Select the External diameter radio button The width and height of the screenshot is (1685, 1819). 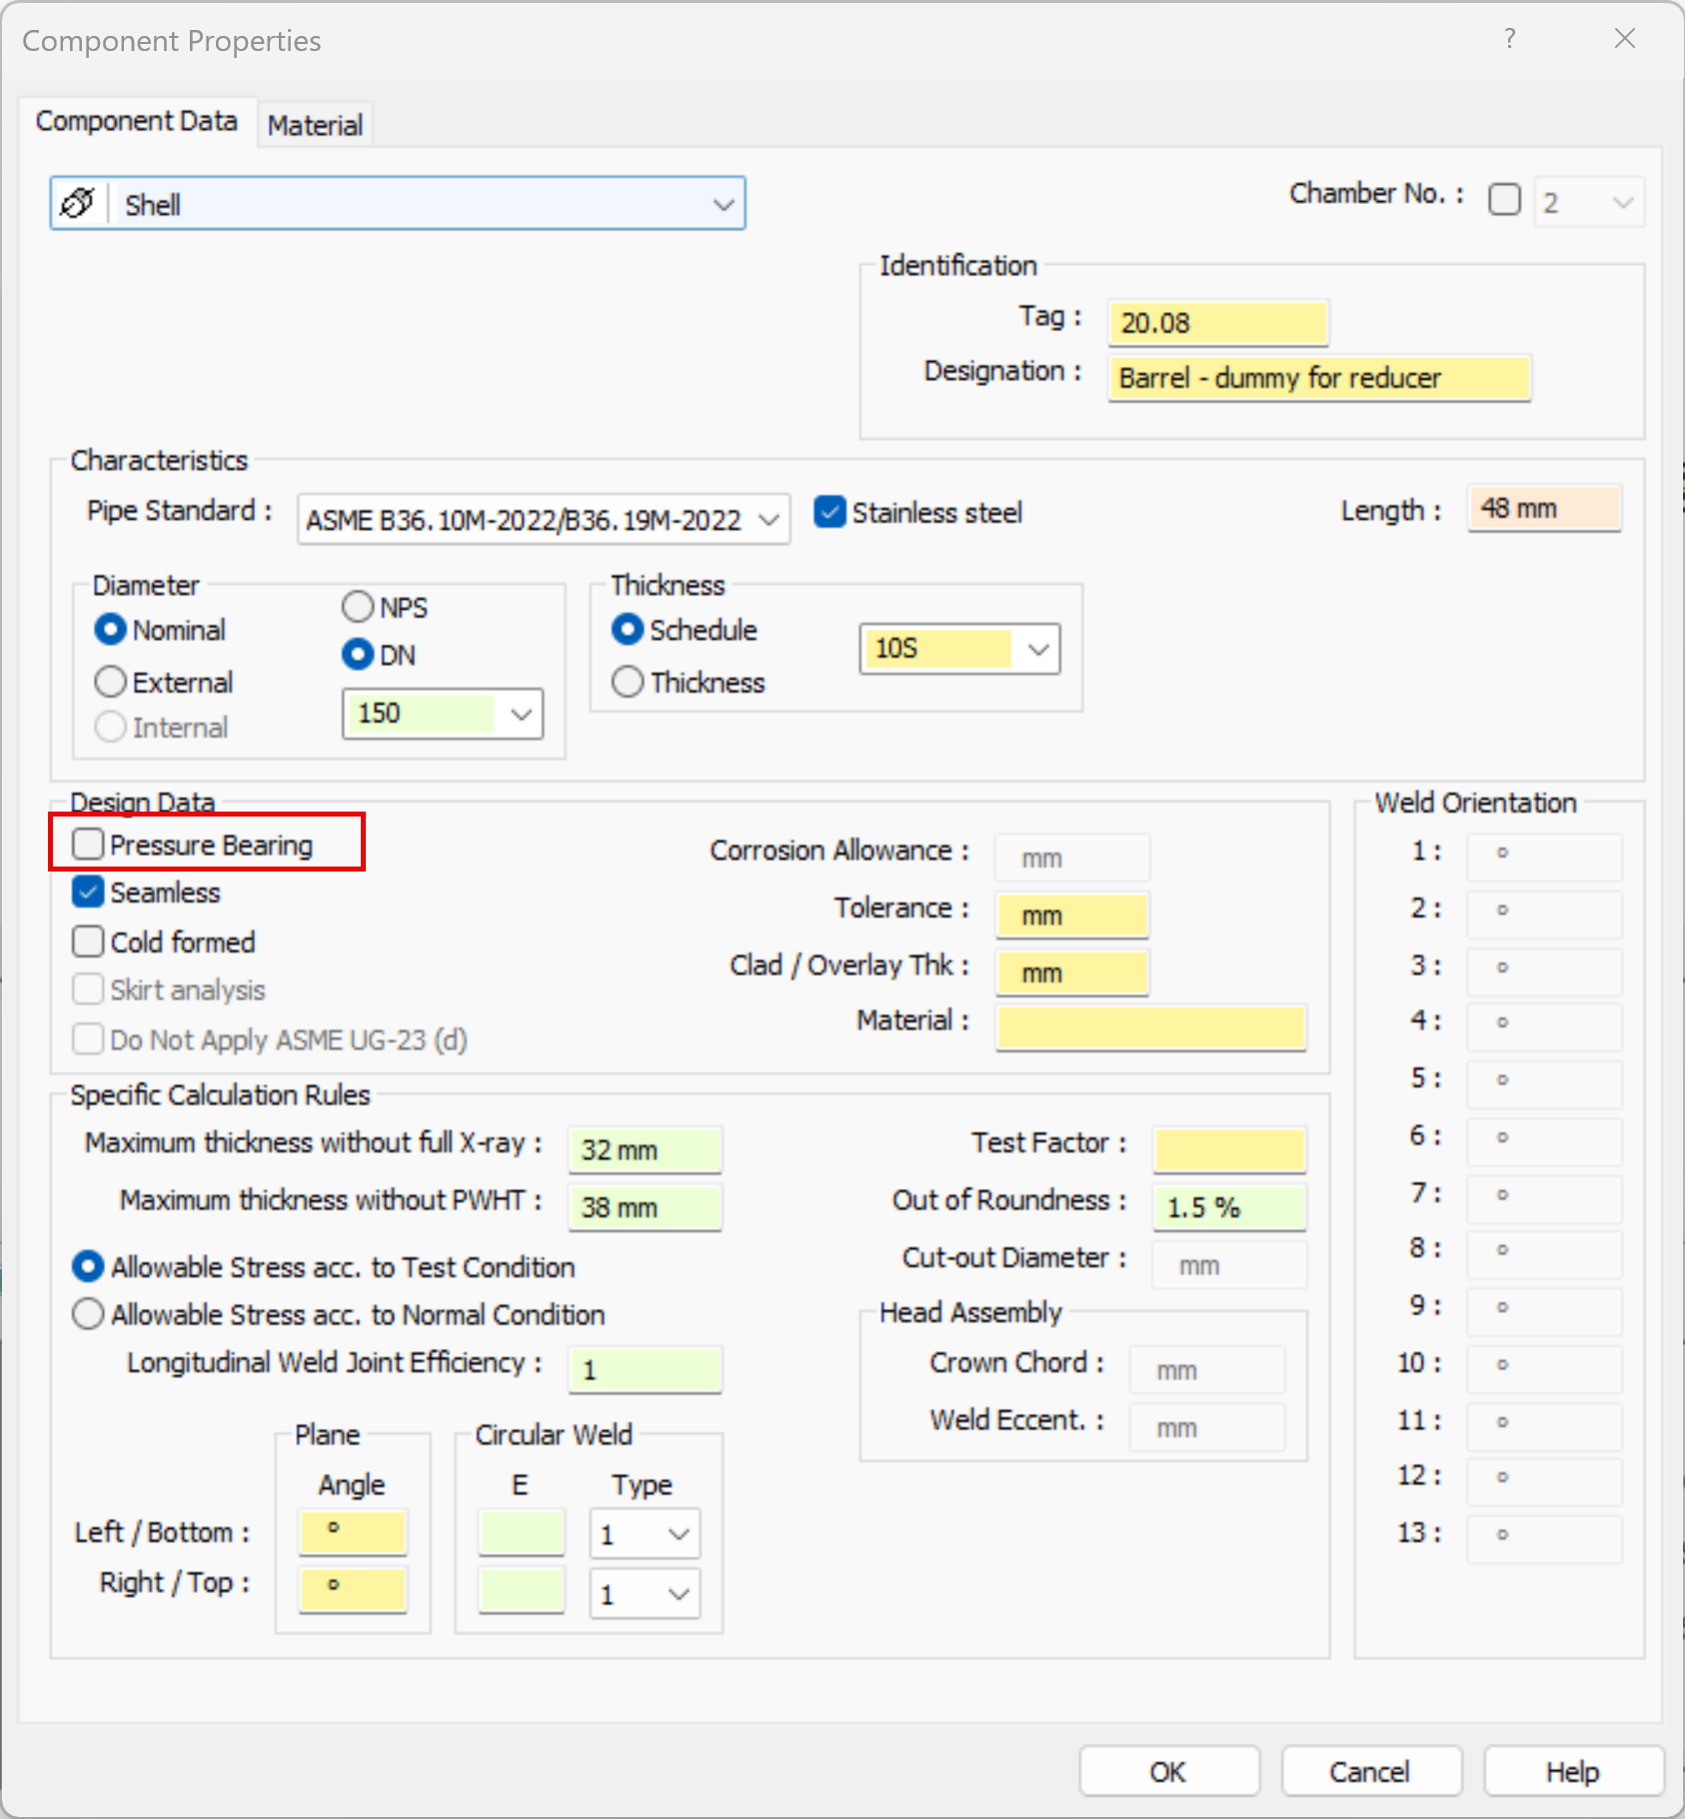click(110, 683)
